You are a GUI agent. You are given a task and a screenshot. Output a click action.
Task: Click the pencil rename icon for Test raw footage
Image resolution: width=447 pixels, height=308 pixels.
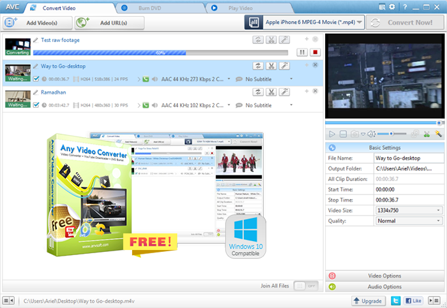tap(36, 40)
